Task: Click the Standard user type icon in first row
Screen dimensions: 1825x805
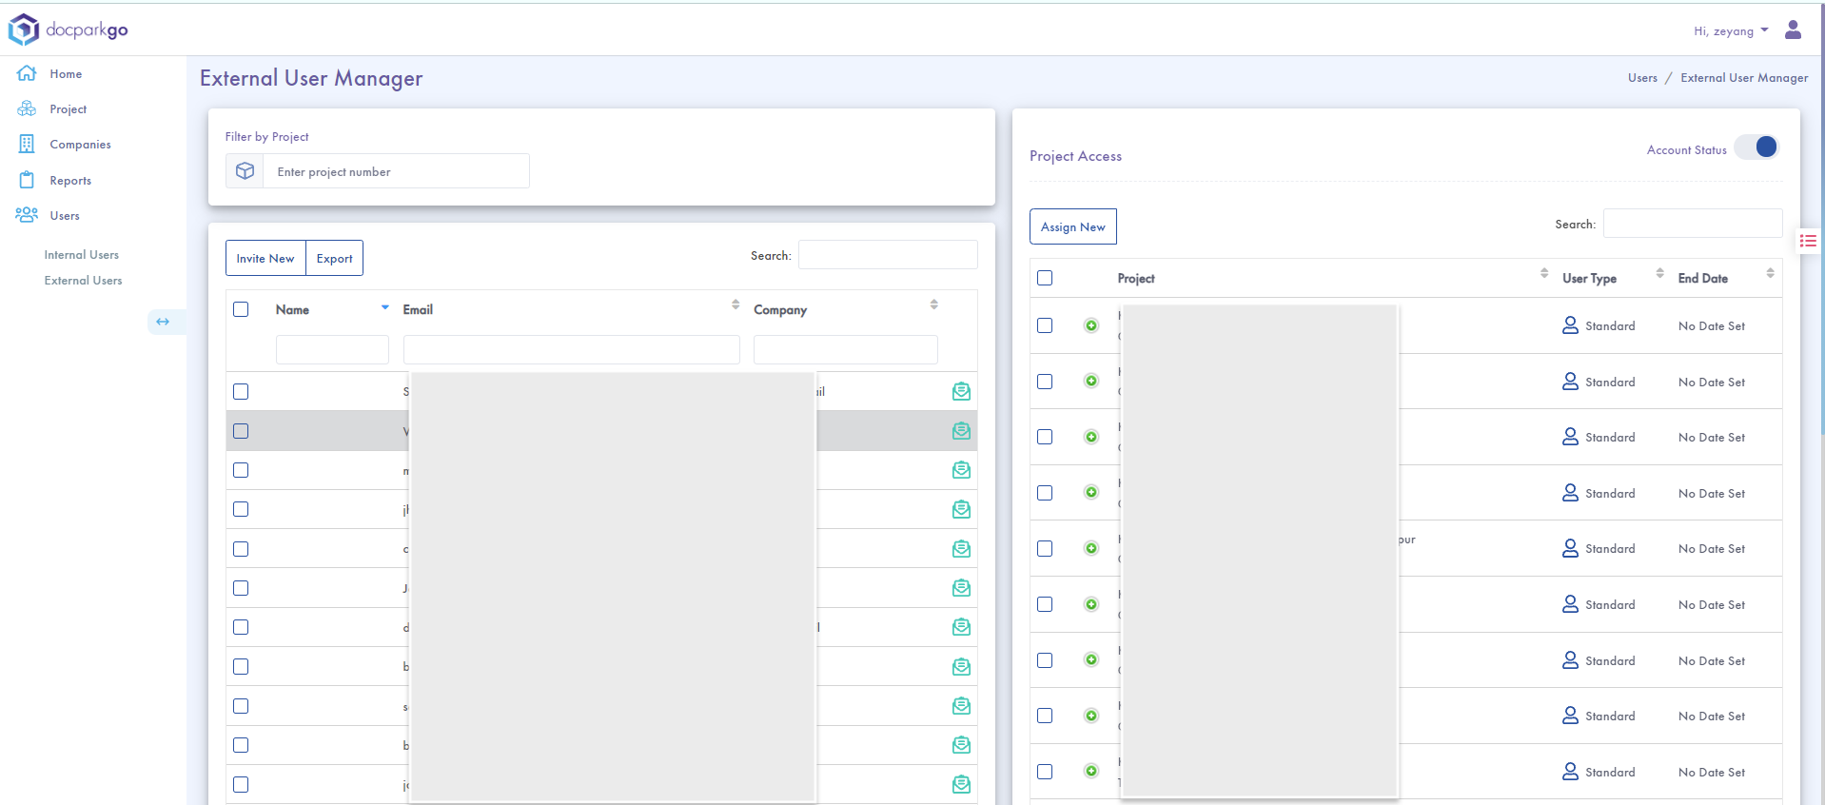Action: [x=1570, y=325]
